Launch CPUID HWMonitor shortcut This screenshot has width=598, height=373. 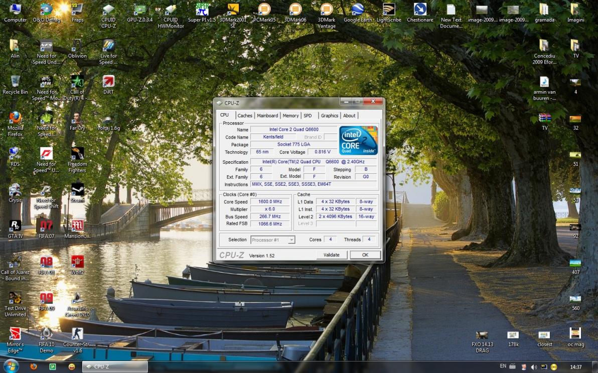point(171,16)
